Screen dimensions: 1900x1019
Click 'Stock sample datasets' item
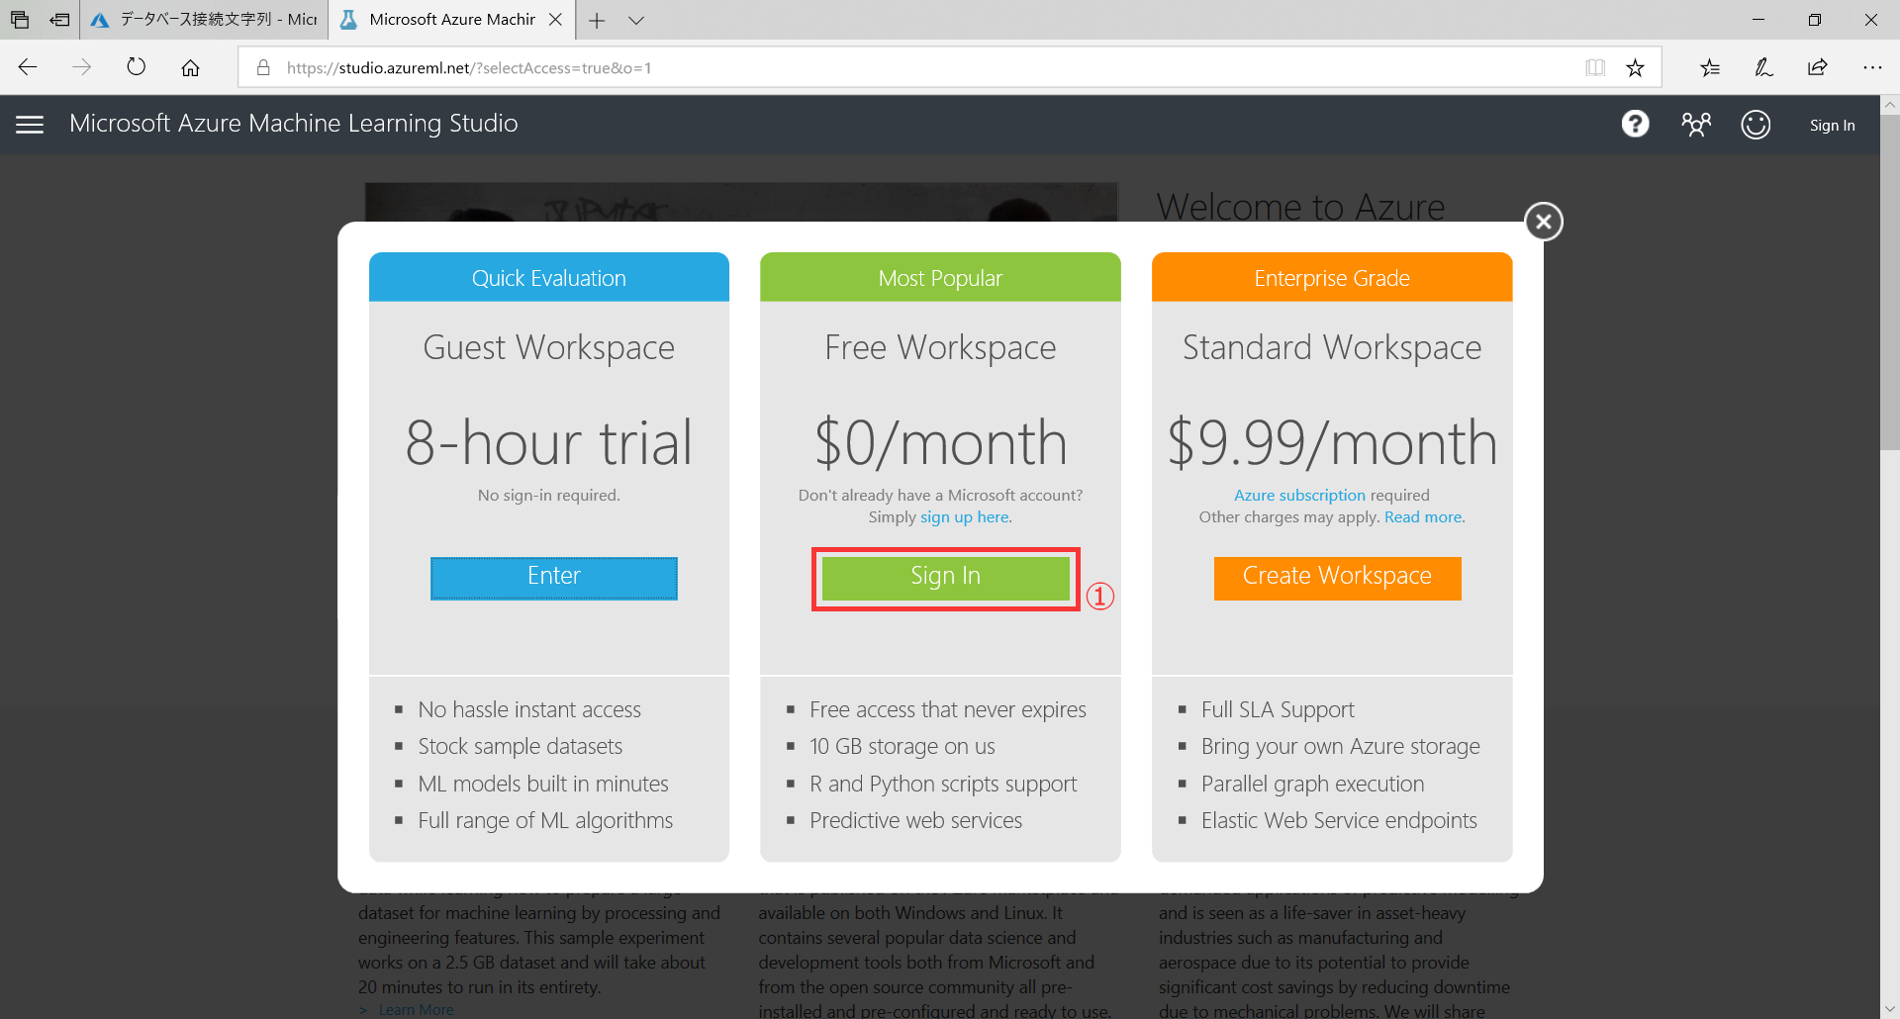tap(521, 746)
